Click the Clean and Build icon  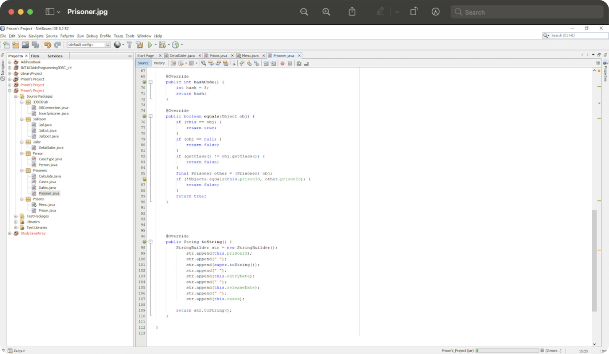[139, 45]
